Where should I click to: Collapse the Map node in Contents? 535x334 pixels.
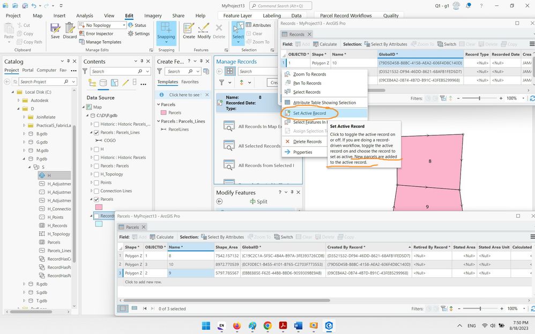click(x=83, y=107)
